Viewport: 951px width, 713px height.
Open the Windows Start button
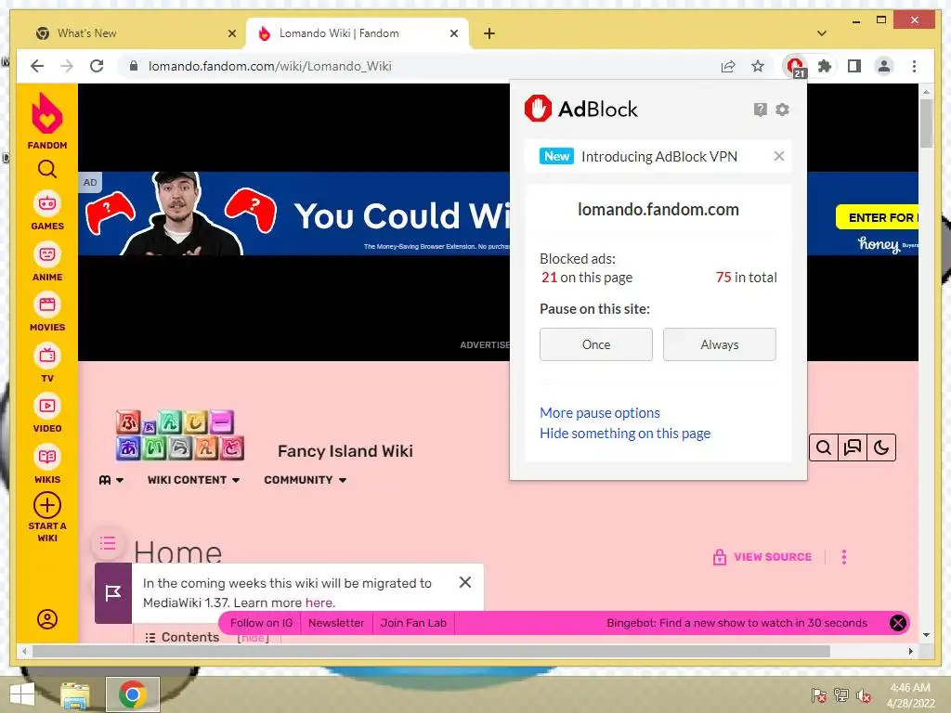click(22, 694)
